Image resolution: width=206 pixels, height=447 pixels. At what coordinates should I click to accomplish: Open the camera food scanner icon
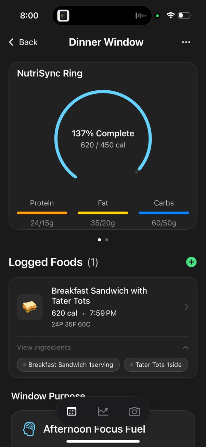[x=134, y=411]
